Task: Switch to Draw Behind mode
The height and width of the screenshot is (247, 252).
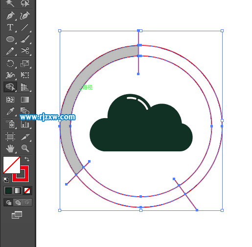Action: coord(18,203)
